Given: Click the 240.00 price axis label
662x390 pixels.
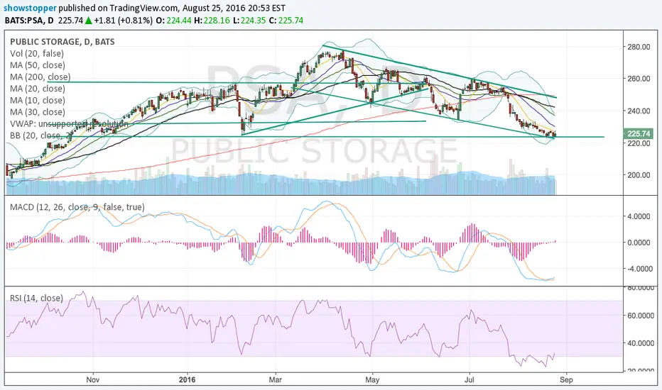Looking at the screenshot, I should click(639, 111).
